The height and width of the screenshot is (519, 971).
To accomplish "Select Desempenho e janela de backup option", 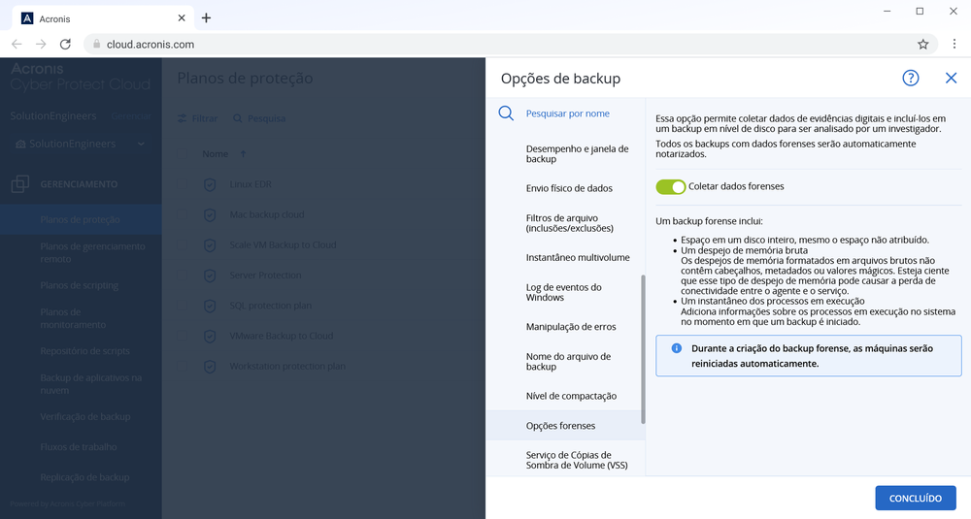I will (x=577, y=153).
